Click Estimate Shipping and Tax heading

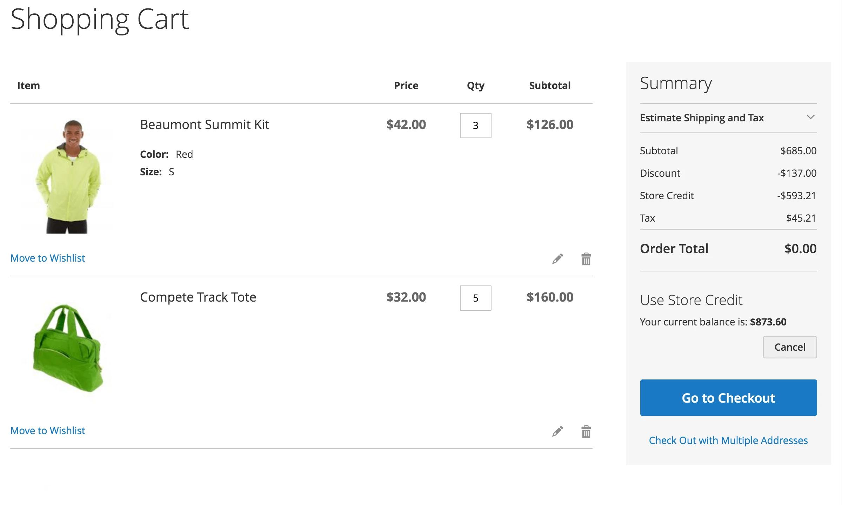pyautogui.click(x=702, y=118)
